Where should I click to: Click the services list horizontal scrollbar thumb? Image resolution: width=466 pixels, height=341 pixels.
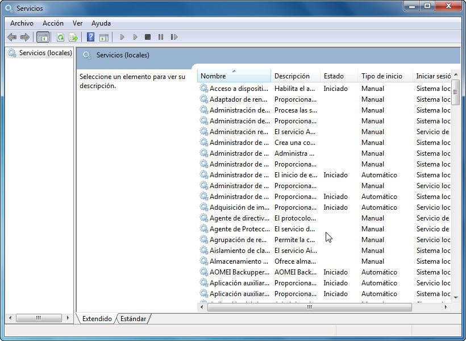tap(309, 307)
